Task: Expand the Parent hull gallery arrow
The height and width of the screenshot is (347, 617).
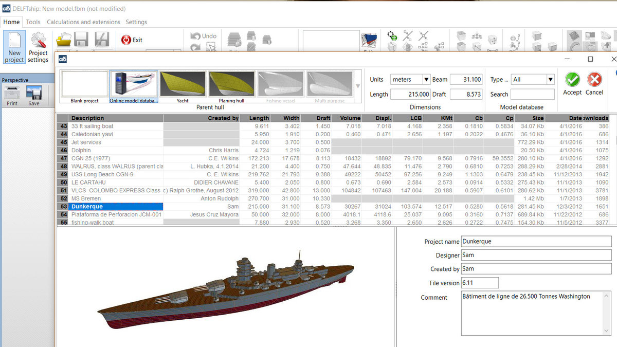Action: (358, 86)
